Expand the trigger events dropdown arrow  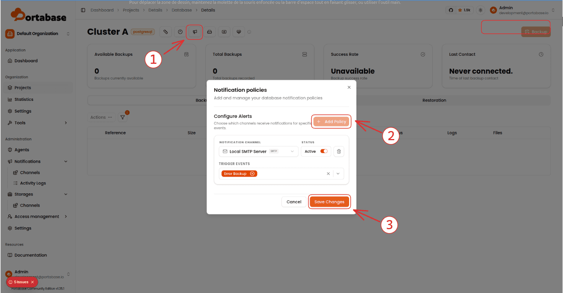point(338,174)
